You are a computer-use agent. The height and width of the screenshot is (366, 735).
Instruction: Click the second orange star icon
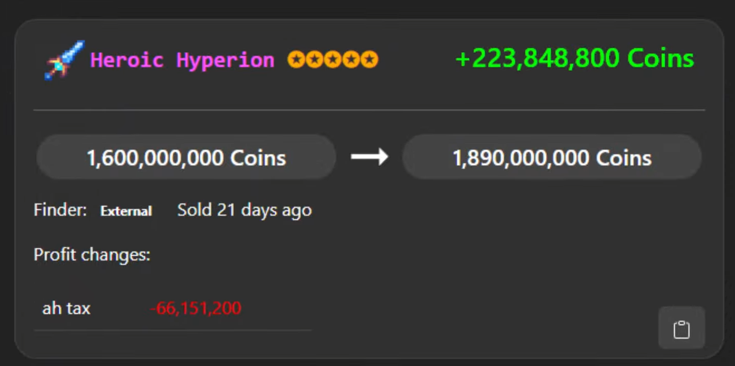click(315, 60)
